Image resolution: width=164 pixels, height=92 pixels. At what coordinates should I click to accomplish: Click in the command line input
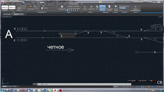[84, 84]
